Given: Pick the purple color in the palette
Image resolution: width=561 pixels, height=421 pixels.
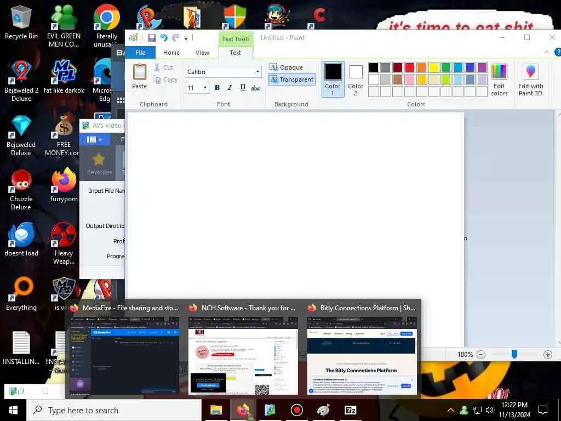Looking at the screenshot, I should (x=482, y=67).
